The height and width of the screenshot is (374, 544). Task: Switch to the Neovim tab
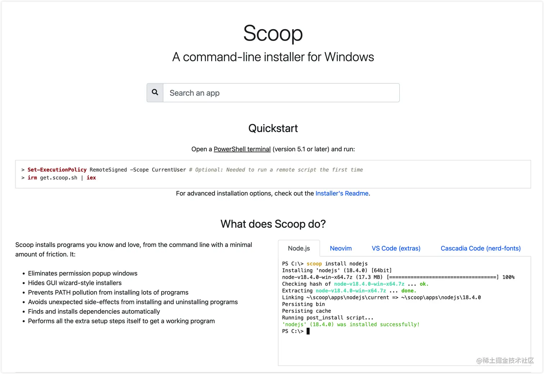coord(341,248)
